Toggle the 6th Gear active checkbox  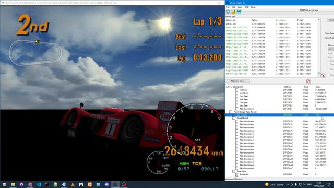[237, 105]
